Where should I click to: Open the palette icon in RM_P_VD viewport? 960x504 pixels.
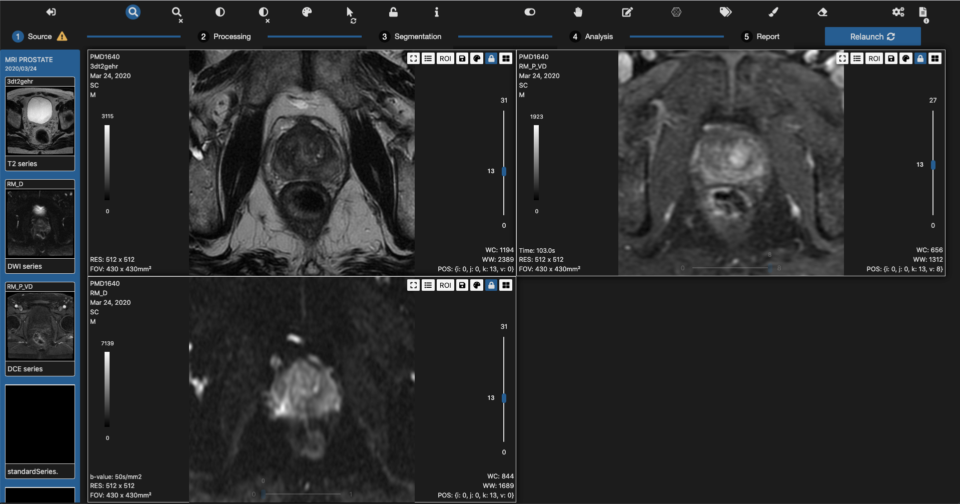tap(906, 59)
